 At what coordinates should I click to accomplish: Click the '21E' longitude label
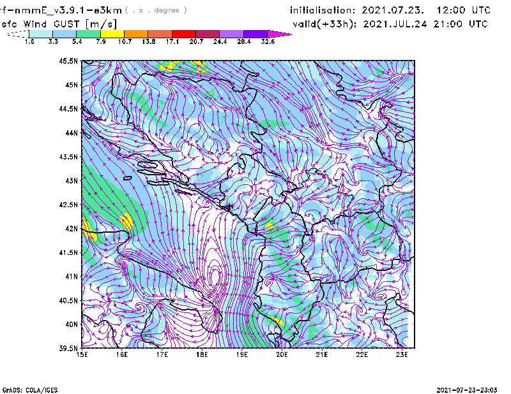pyautogui.click(x=322, y=354)
